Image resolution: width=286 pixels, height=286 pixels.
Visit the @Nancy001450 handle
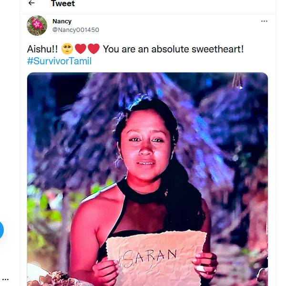tap(75, 30)
